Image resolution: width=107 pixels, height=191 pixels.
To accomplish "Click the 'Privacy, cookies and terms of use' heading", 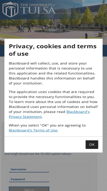I will pyautogui.click(x=53, y=50).
